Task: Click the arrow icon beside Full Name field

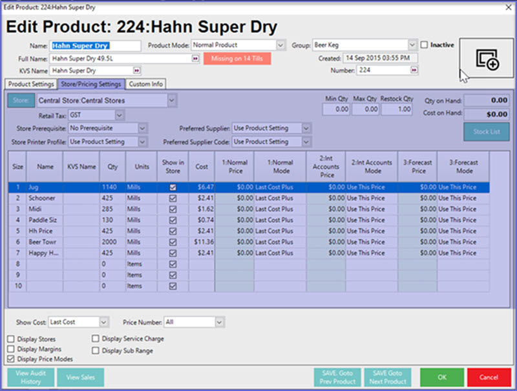Action: (x=195, y=58)
